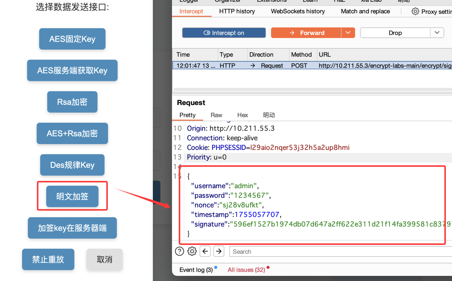
Task: Choose the 明文加签 interface button
Action: pyautogui.click(x=72, y=196)
